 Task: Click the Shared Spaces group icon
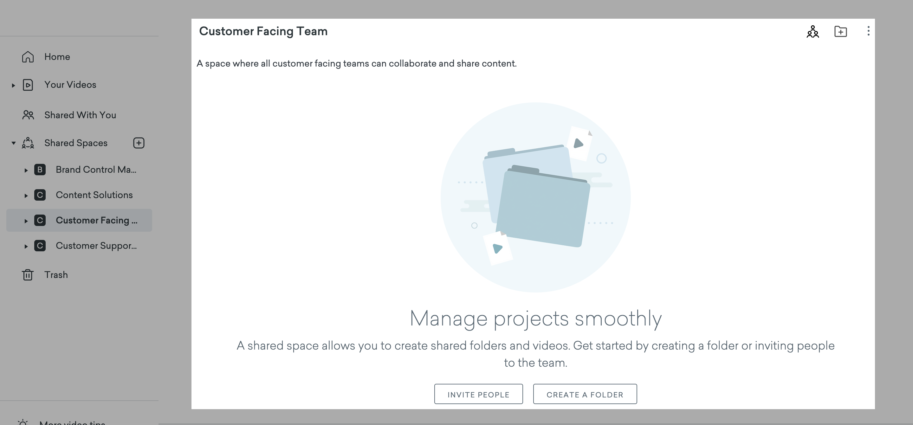(x=28, y=143)
